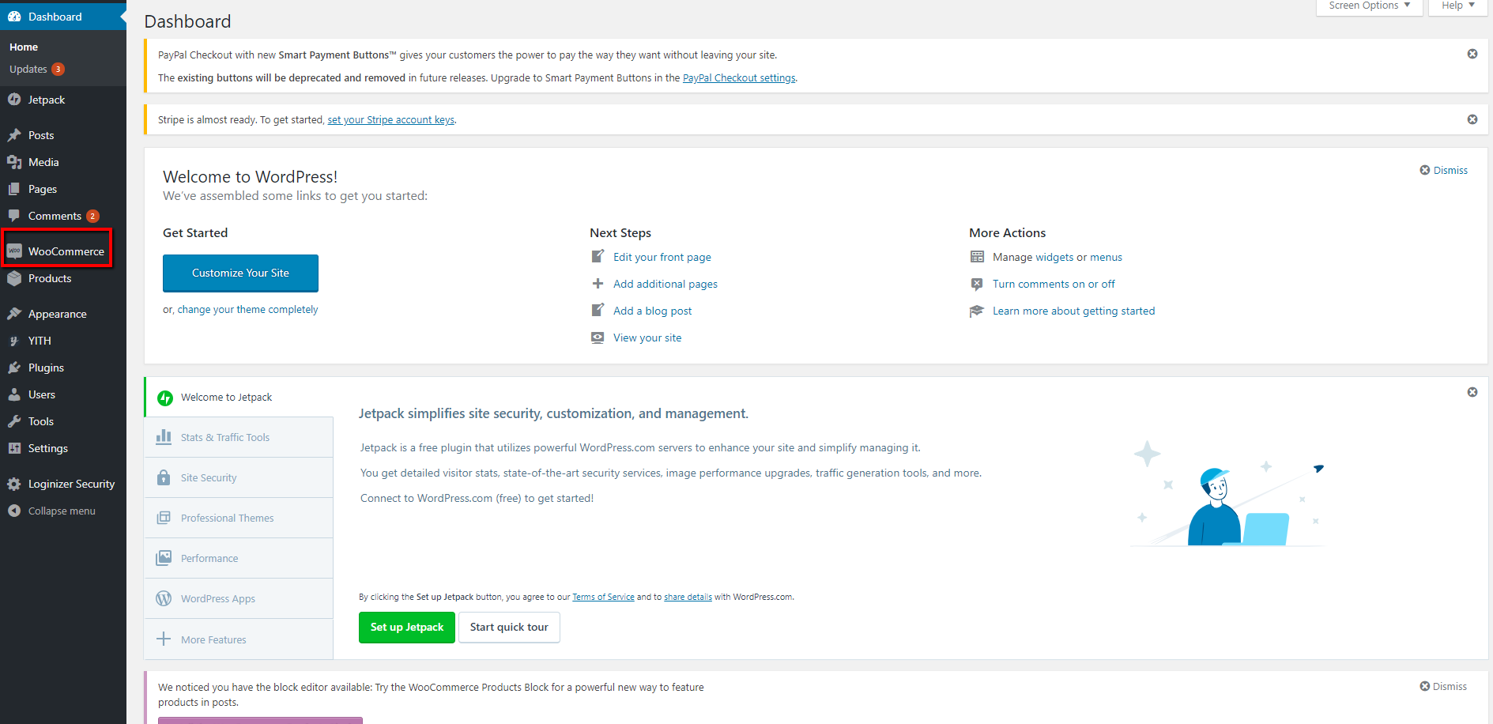This screenshot has width=1493, height=724.
Task: Open the Plugins menu
Action: (63, 368)
